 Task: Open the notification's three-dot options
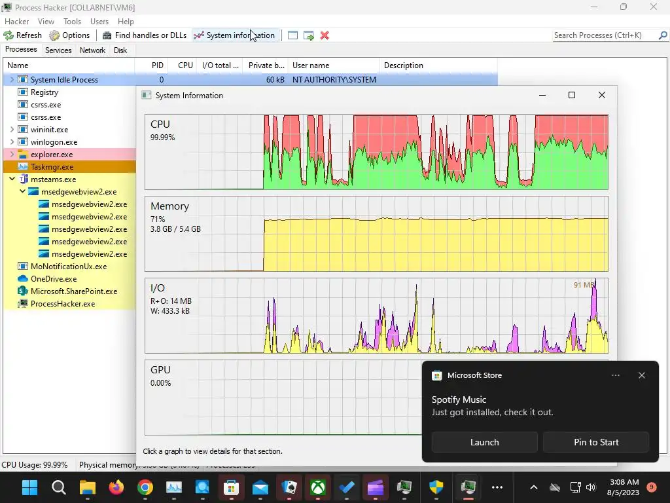(x=616, y=375)
